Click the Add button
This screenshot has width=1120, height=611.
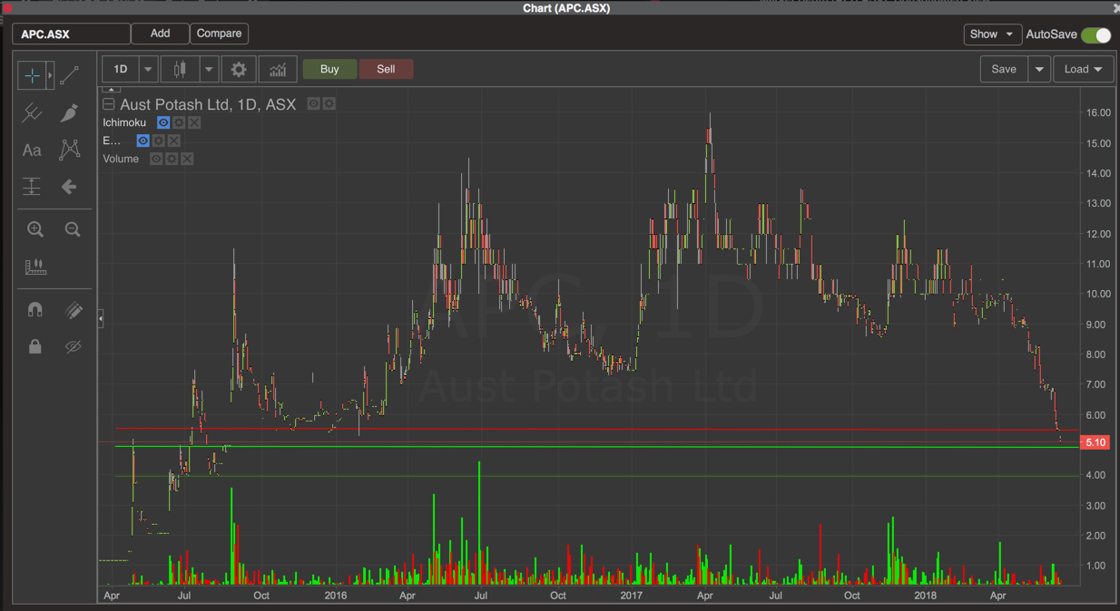(x=161, y=34)
